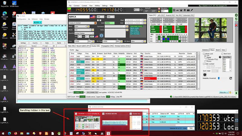Open the Beam tab in cluster panel
The width and height of the screenshot is (242, 136).
[218, 50]
